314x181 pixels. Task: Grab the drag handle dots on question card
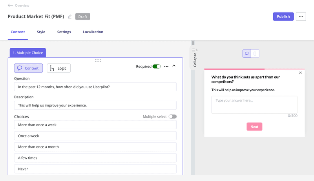tap(98, 61)
